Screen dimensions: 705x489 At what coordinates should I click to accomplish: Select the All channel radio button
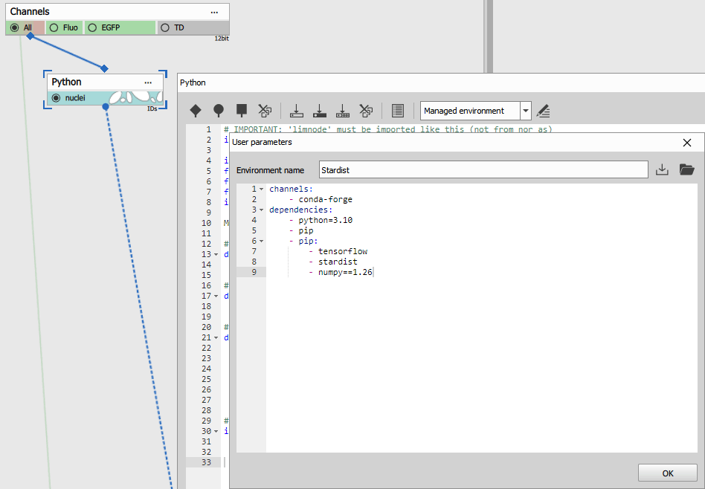pyautogui.click(x=15, y=27)
